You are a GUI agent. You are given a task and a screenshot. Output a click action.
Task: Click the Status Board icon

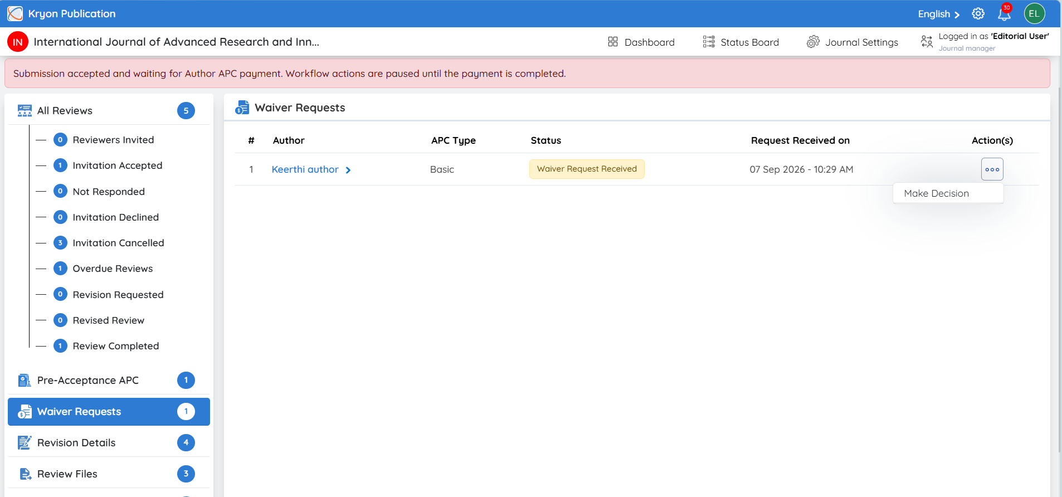click(709, 42)
